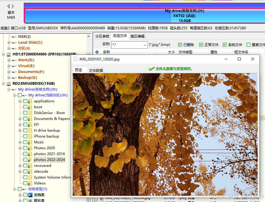Open the 名称 filter dropdown arrow

click(145, 45)
